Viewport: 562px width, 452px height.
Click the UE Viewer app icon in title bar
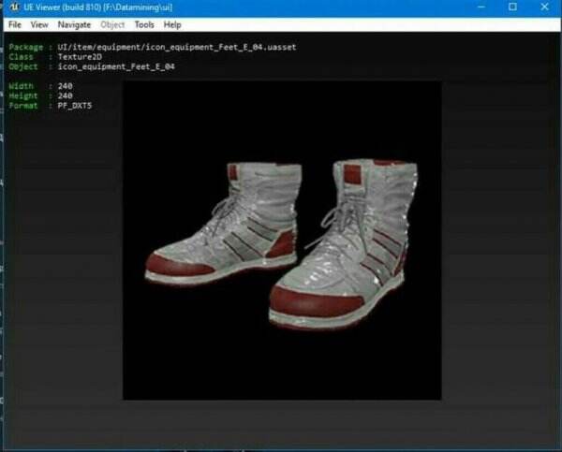point(14,7)
